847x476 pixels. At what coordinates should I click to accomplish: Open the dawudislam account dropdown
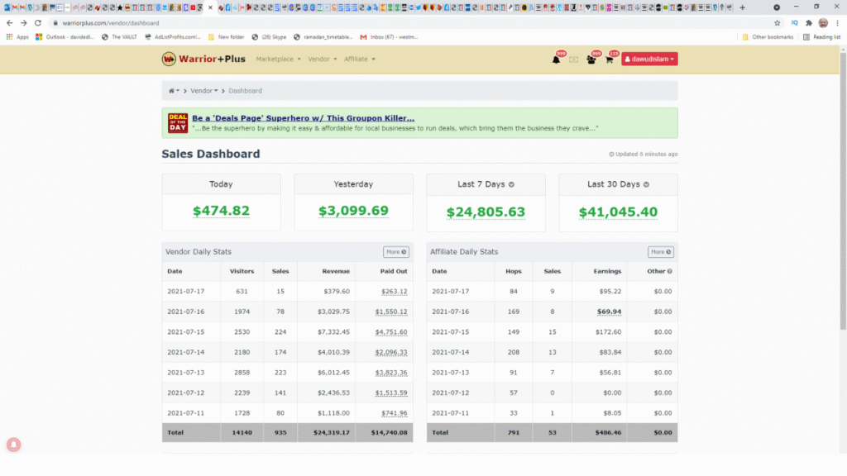[649, 59]
